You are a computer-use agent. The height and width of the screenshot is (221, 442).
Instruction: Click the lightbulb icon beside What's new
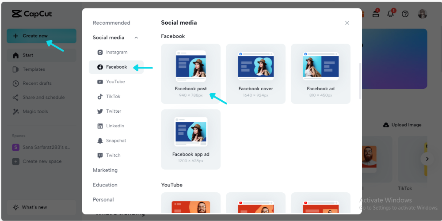coord(16,207)
